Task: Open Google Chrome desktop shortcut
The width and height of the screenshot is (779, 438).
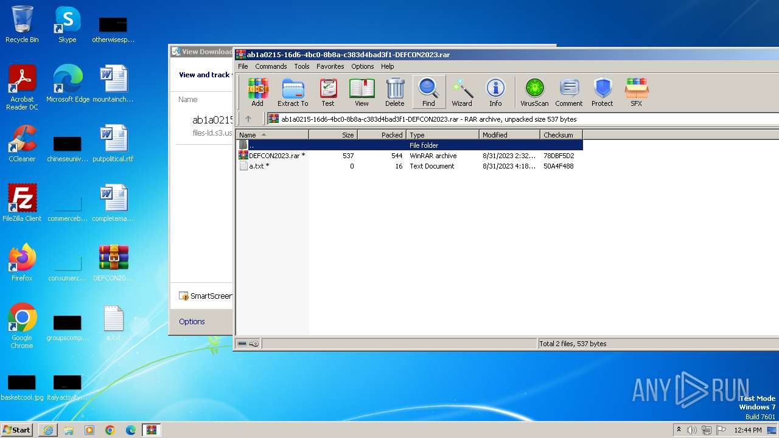Action: (22, 326)
